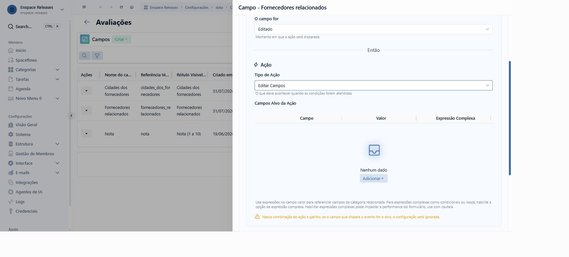Click the back arrow beside Avaliações

pyautogui.click(x=87, y=22)
